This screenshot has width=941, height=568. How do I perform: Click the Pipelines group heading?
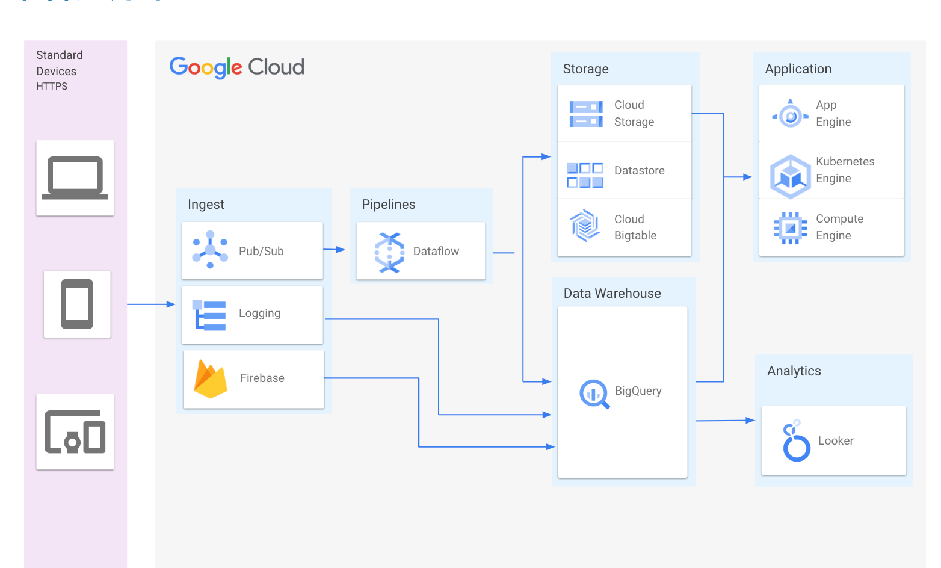click(x=389, y=204)
